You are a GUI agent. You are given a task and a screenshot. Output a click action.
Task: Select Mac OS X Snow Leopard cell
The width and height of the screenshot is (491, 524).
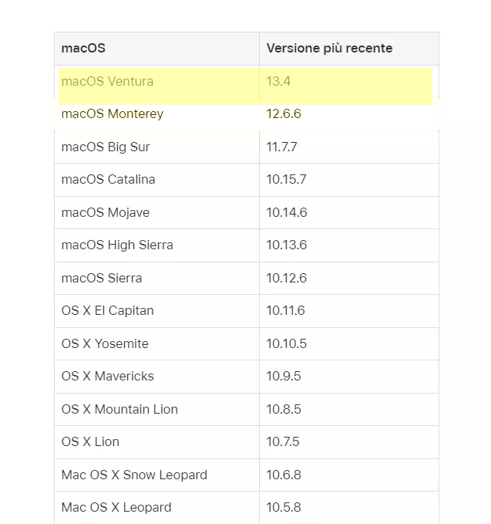pos(134,475)
